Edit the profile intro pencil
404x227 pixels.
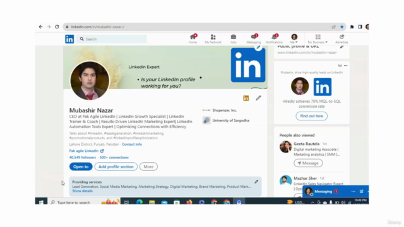258,98
